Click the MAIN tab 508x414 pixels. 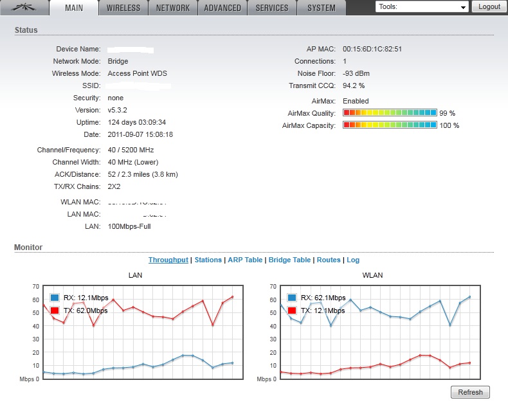(73, 8)
